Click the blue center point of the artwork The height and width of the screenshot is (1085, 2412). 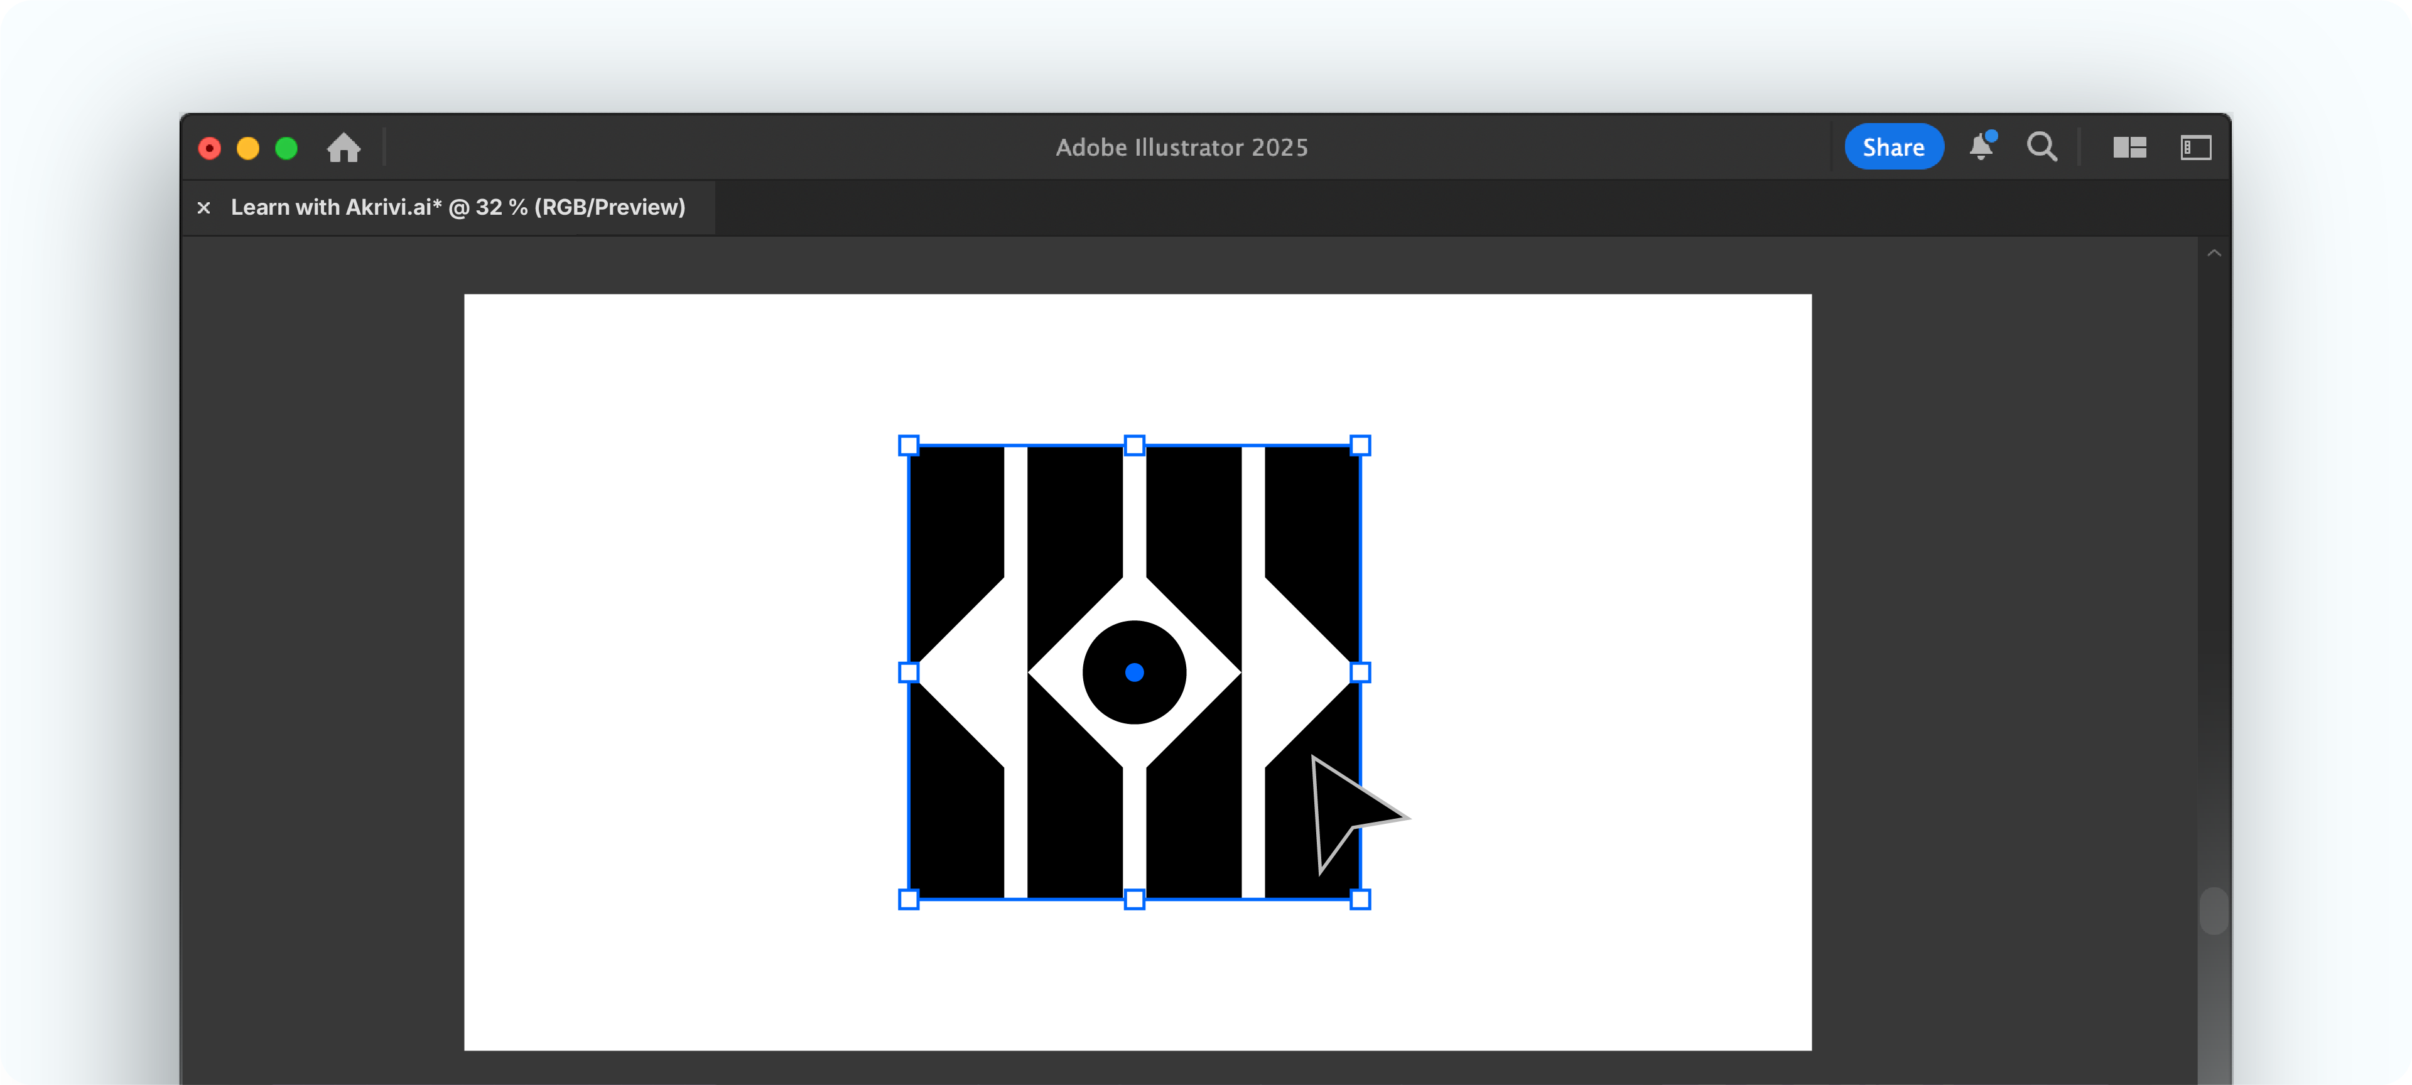[1134, 672]
